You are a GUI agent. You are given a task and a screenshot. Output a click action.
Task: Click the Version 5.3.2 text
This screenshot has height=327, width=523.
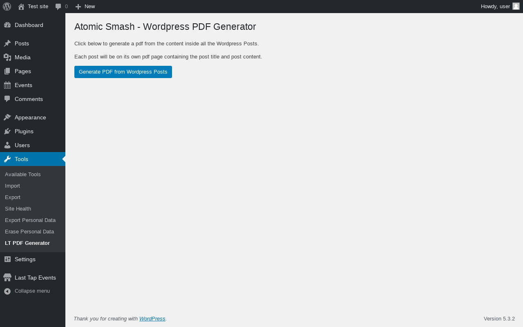499,319
